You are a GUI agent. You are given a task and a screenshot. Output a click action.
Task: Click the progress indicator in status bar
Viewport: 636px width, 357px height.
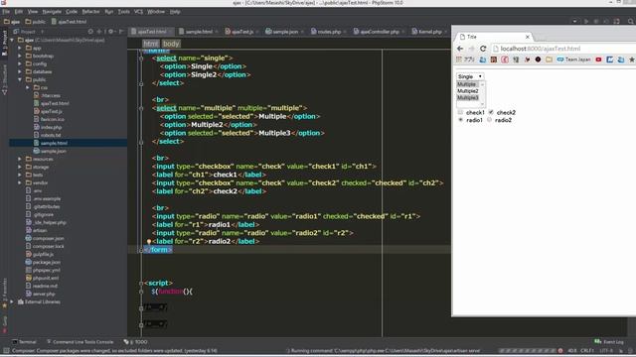[x=528, y=351]
